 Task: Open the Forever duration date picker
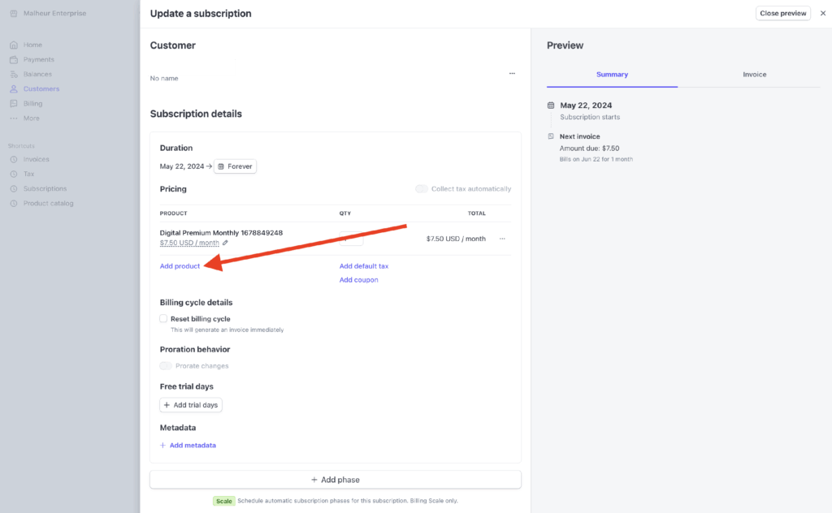235,166
